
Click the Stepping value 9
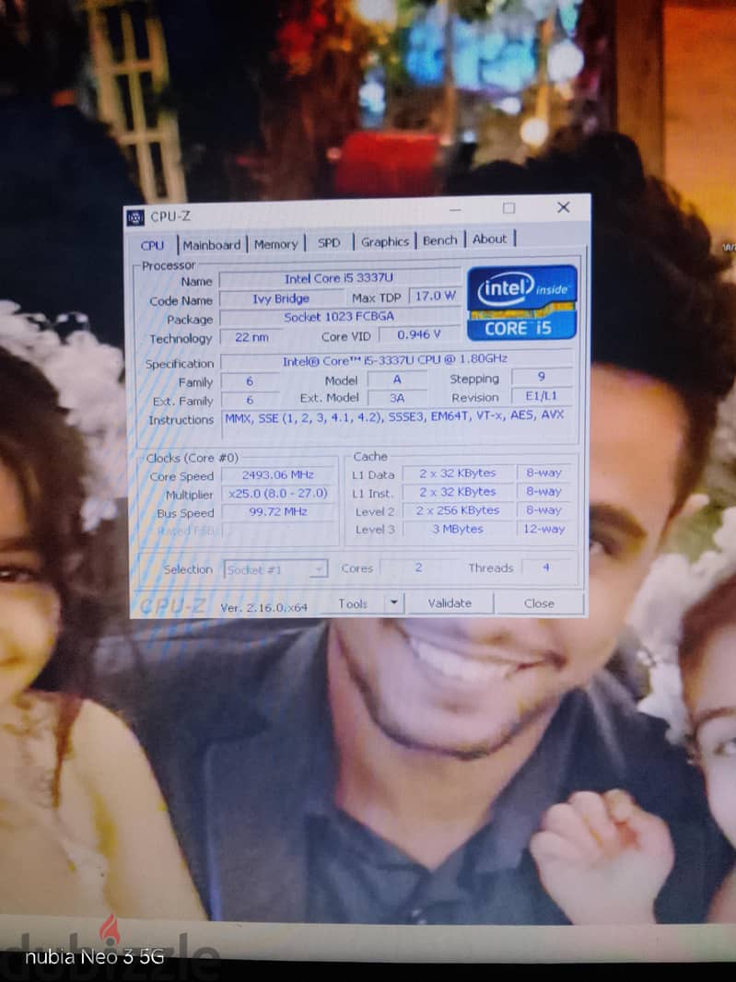tap(542, 377)
